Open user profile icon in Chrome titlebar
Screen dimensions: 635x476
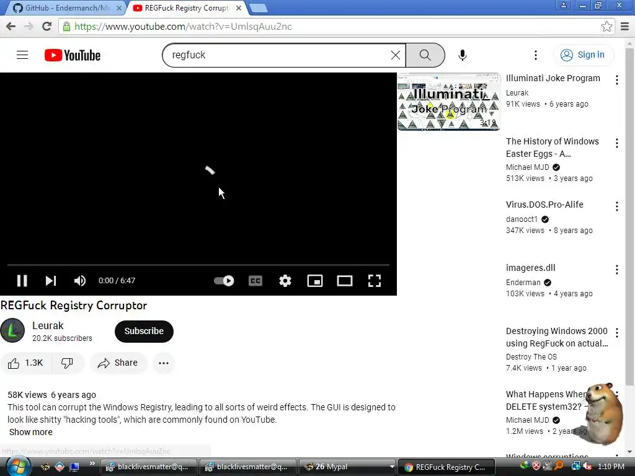click(563, 6)
